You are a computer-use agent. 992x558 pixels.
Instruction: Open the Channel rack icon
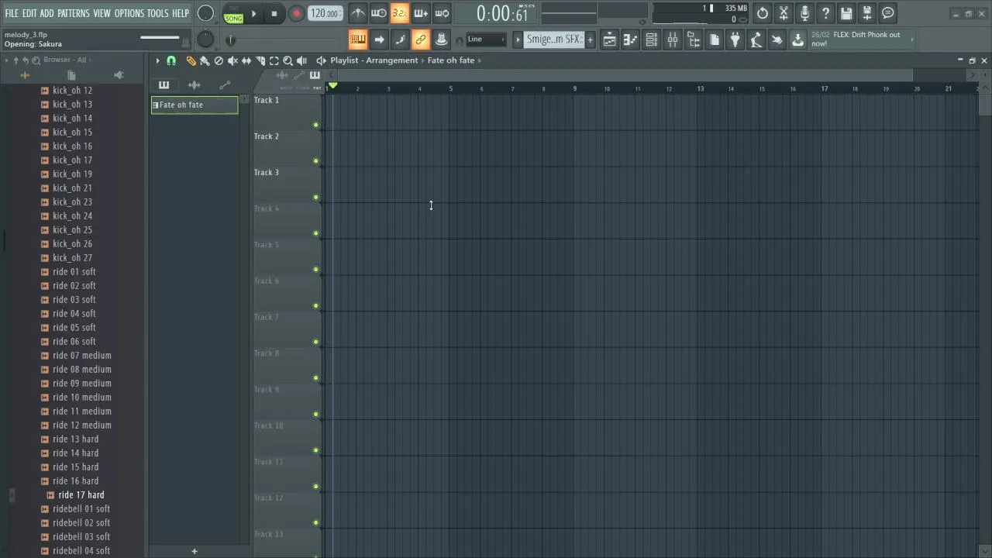coord(652,40)
